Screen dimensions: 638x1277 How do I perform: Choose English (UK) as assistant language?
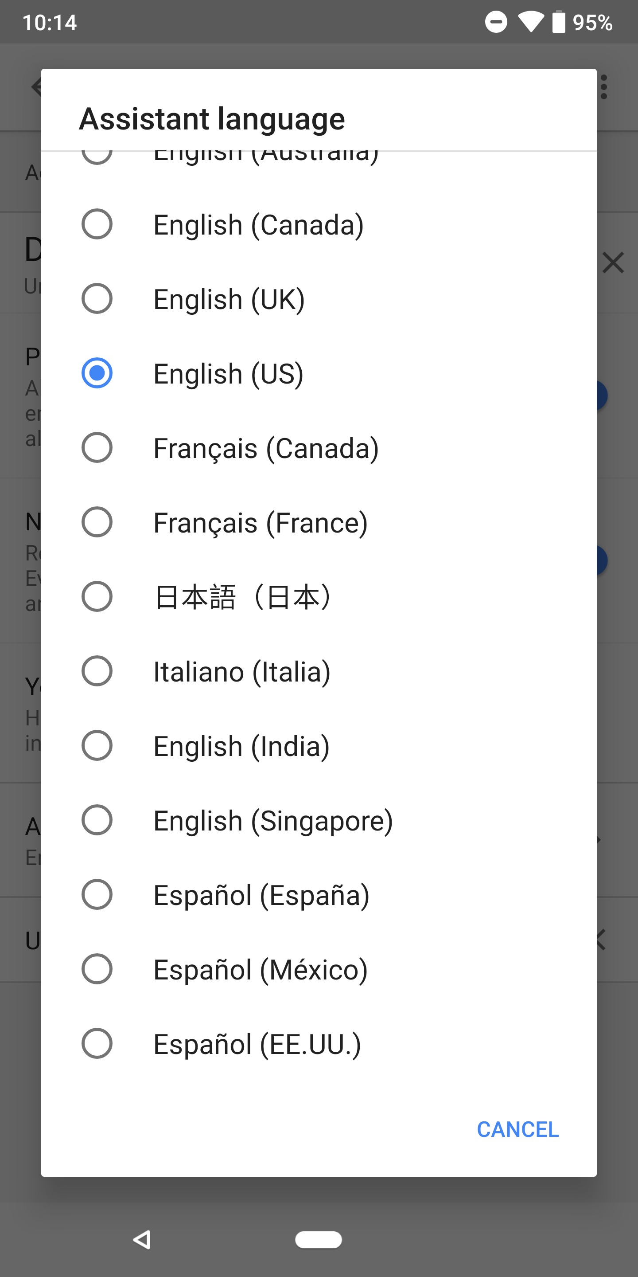(x=97, y=298)
